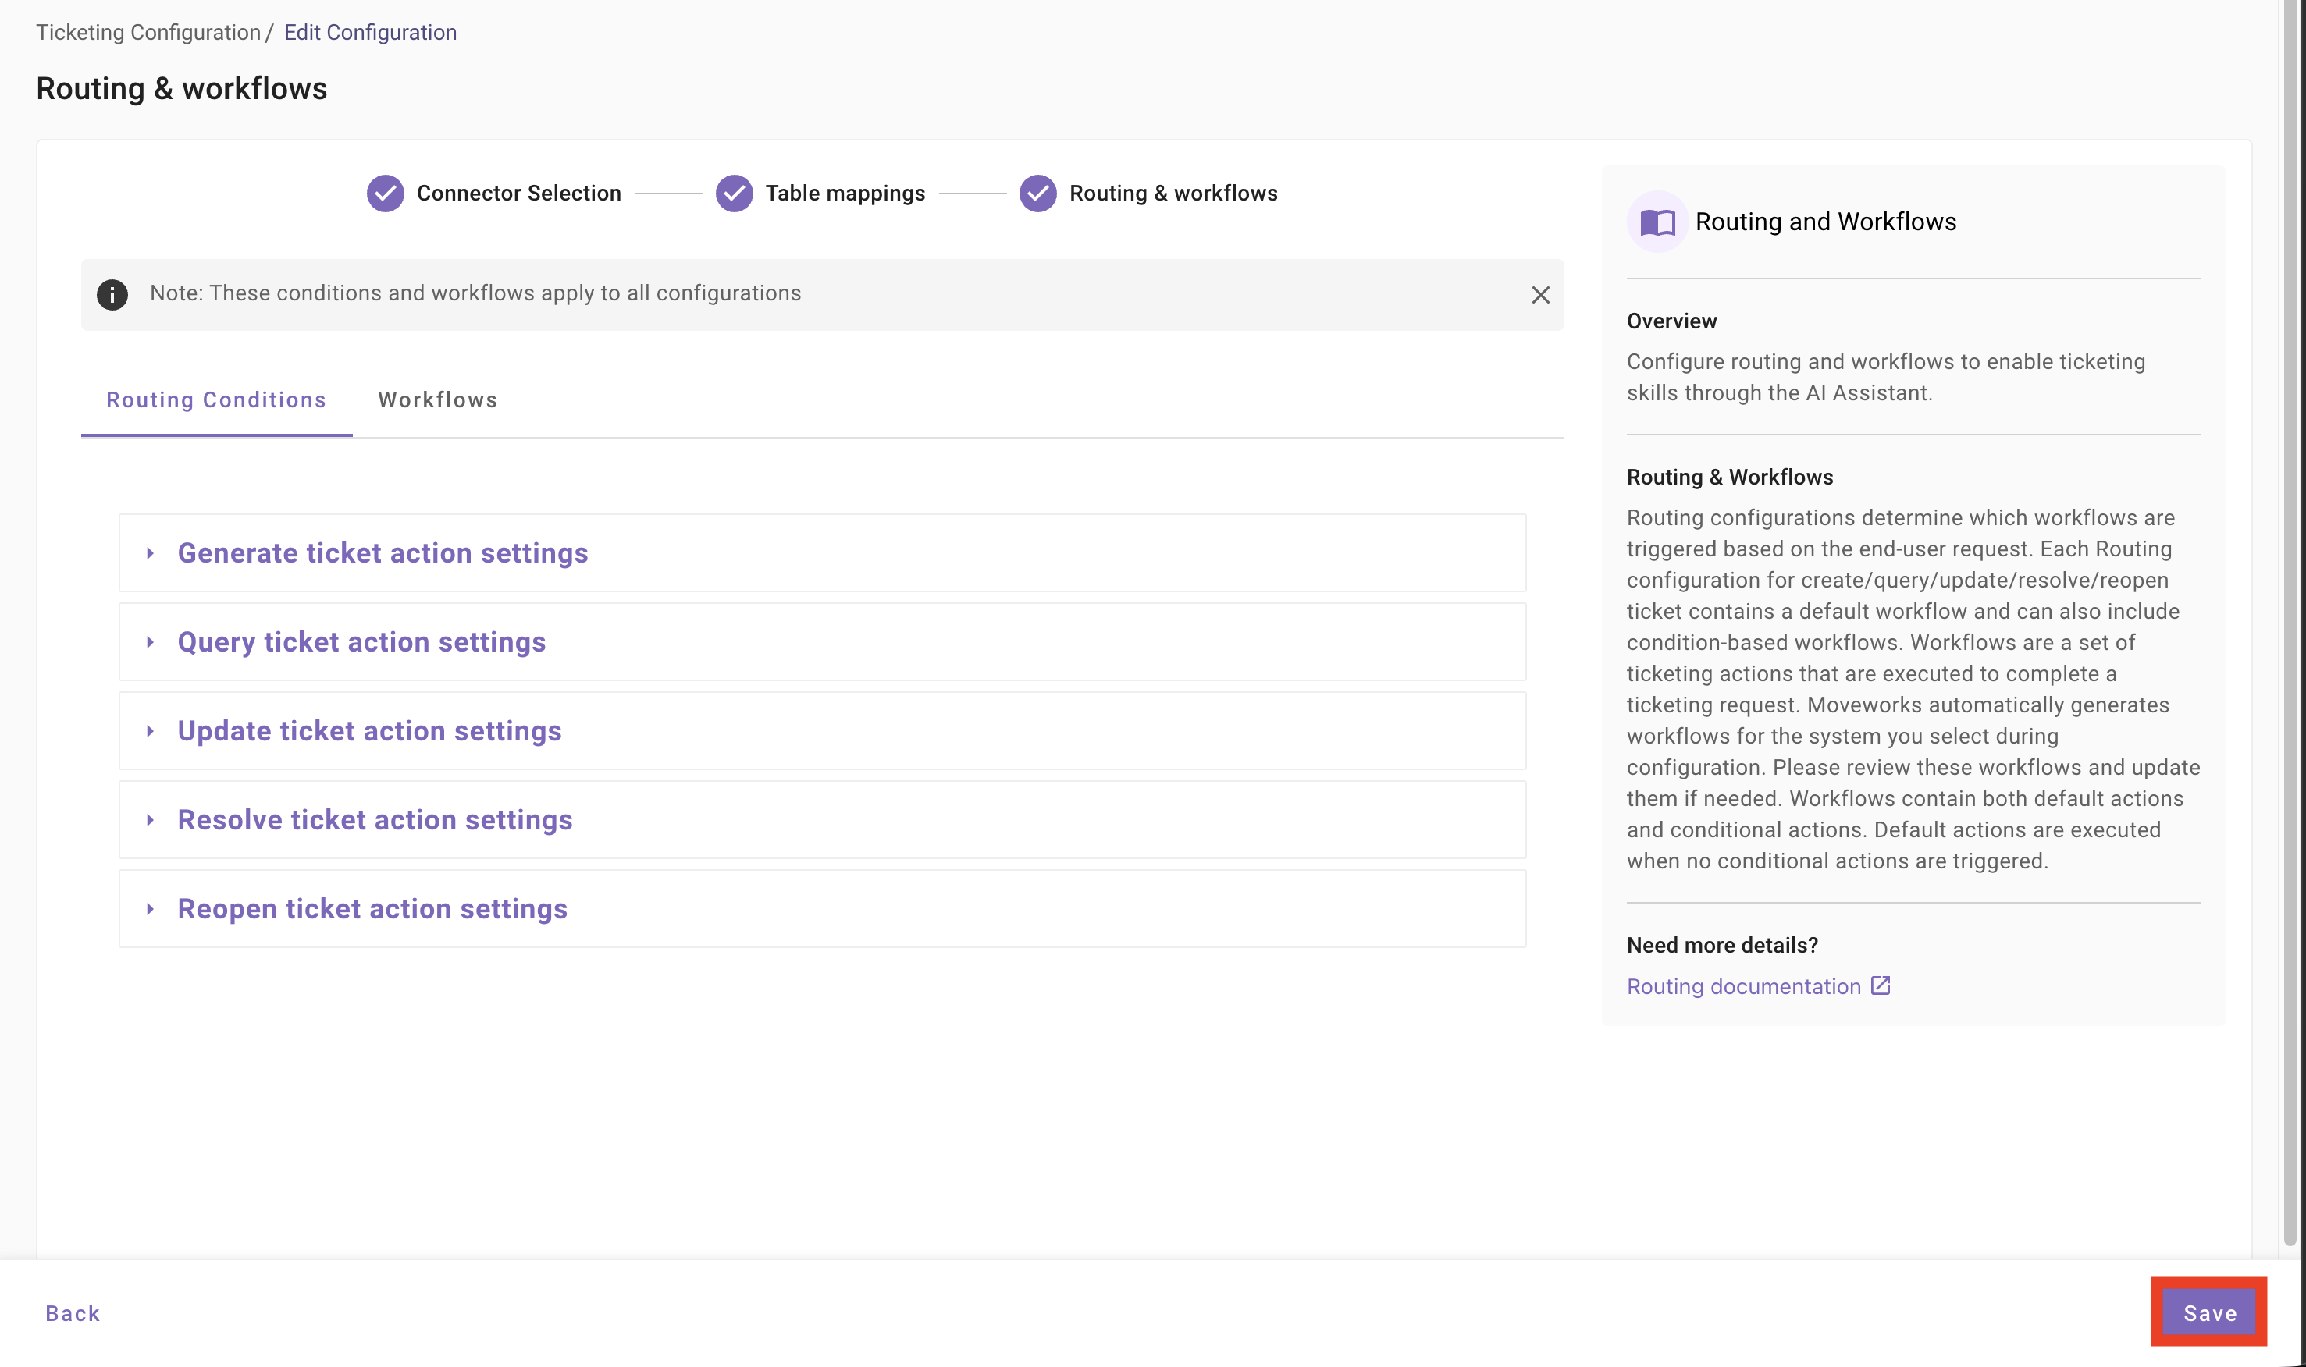Expand Query ticket action settings

point(361,642)
